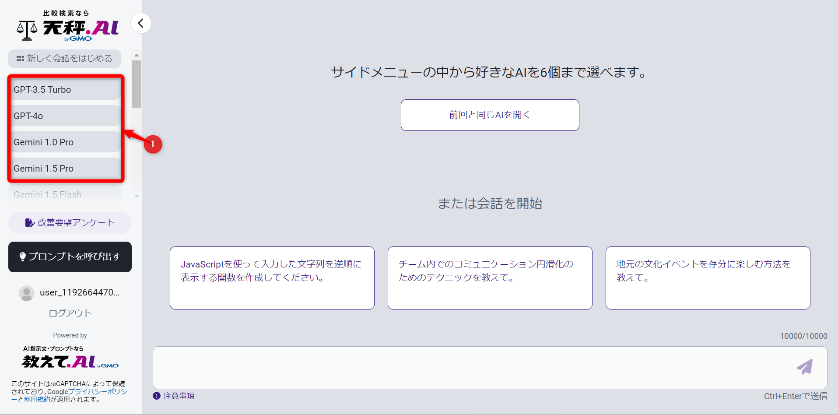This screenshot has height=415, width=838.
Task: Collapse the sidebar with the chevron button
Action: pyautogui.click(x=141, y=23)
